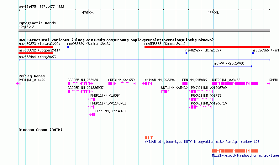The image size is (279, 165).
Task: Click the CCDC65|NM_001286957 label
Action: point(86,88)
